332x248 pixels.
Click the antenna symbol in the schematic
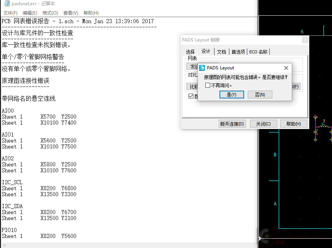click(316, 119)
